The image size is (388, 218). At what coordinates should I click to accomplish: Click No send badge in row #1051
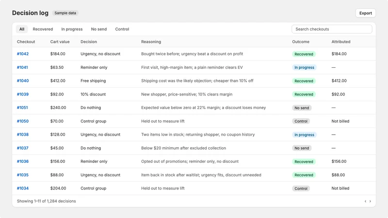click(302, 108)
